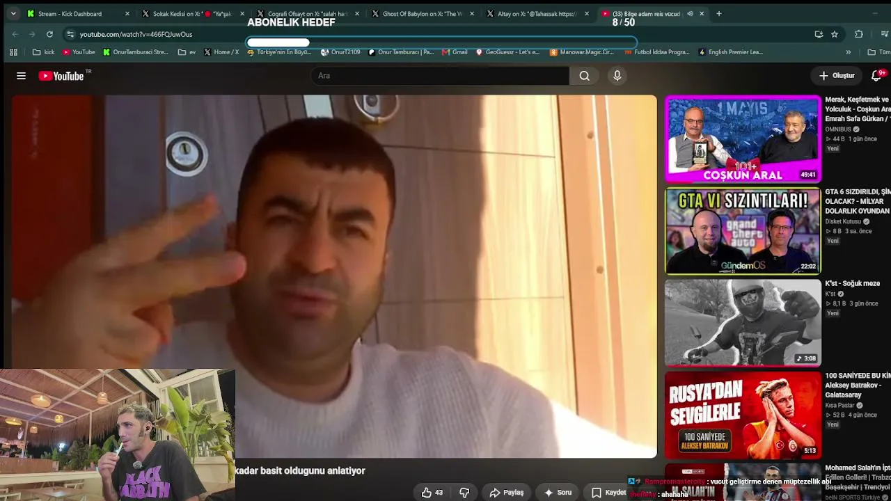Viewport: 891px width, 501px height.
Task: Install app icon in address bar
Action: point(819,34)
